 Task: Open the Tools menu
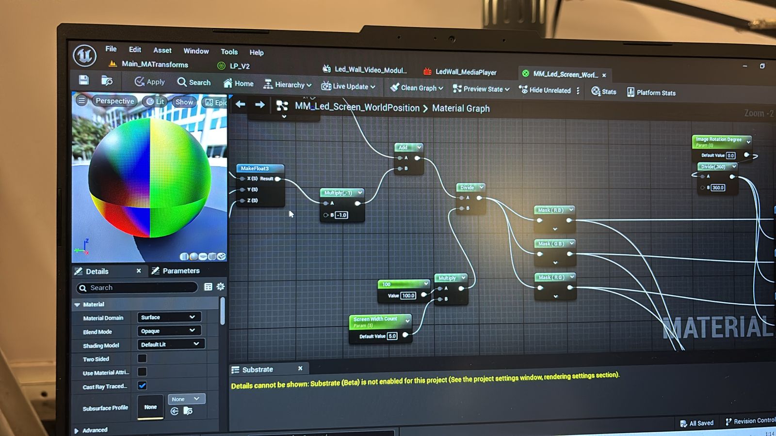click(229, 52)
